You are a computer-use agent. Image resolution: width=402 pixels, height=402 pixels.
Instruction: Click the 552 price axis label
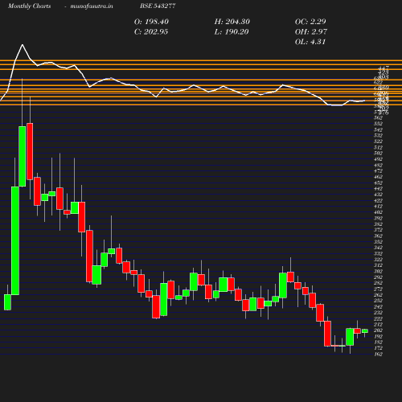coord(378,124)
